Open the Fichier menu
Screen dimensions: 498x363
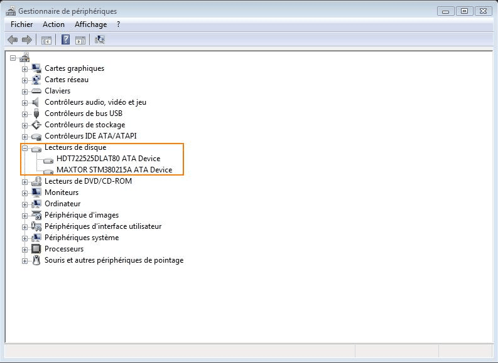(21, 24)
